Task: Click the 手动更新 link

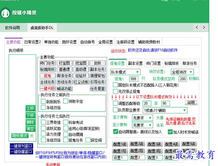Action: [x=53, y=164]
